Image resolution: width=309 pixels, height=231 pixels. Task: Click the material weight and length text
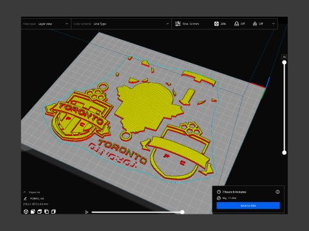click(x=229, y=198)
